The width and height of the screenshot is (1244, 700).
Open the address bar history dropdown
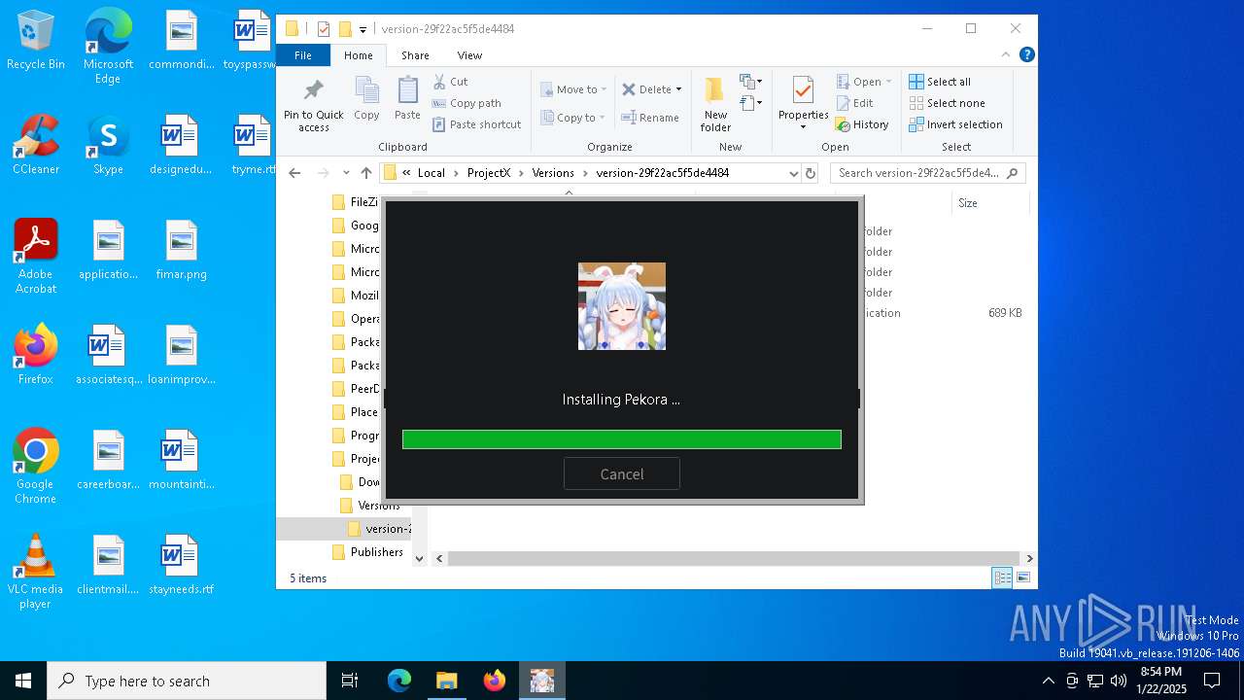point(793,173)
